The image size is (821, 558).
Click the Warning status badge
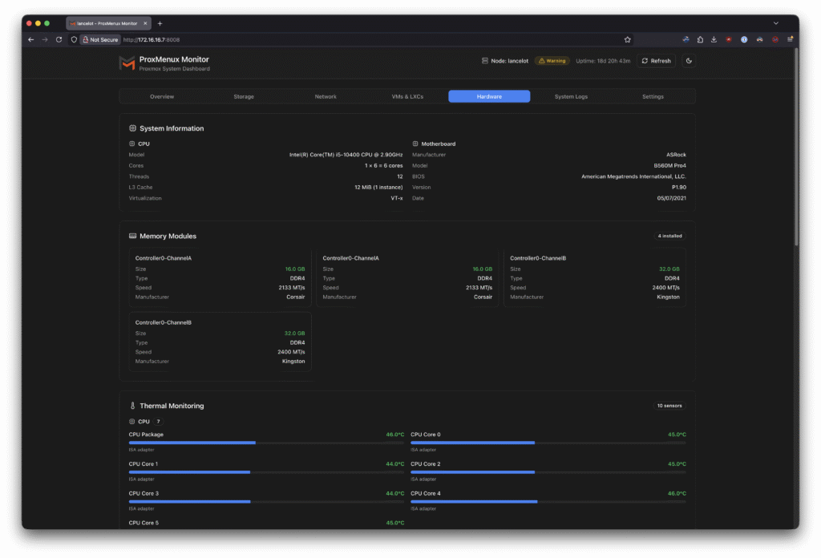[x=552, y=61]
